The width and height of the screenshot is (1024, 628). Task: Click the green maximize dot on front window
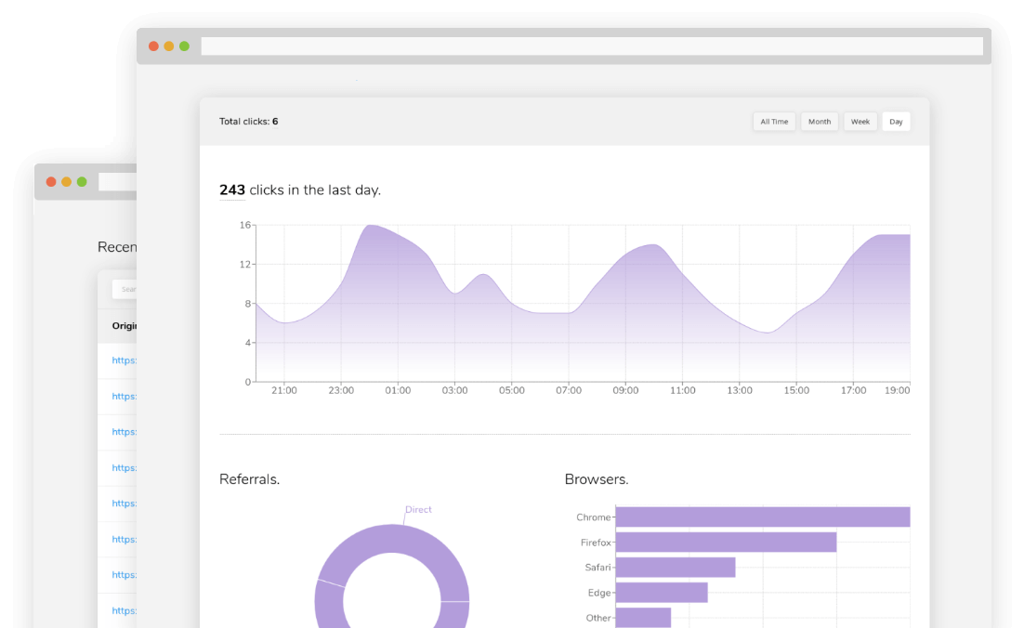tap(184, 46)
